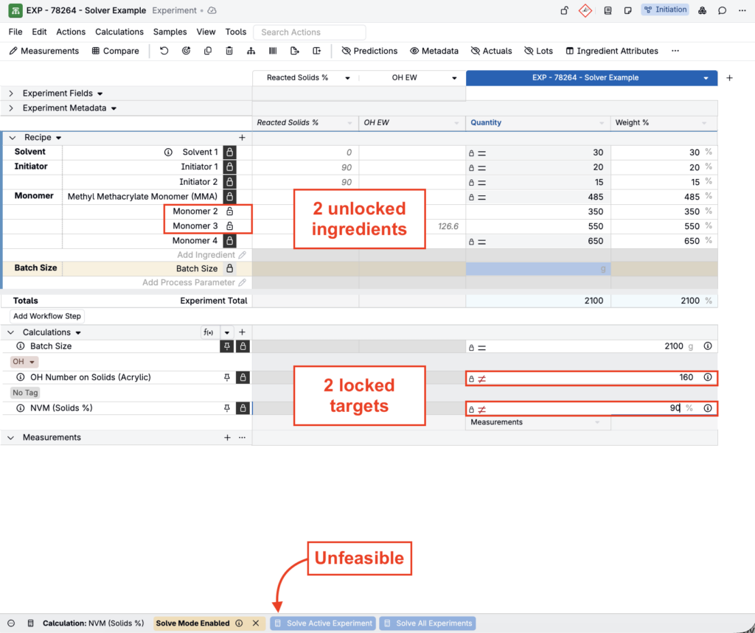Click the pin icon for OH Number on Solids
The width and height of the screenshot is (755, 633).
point(227,377)
